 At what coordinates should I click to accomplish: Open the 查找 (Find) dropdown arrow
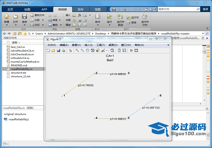[61, 25]
